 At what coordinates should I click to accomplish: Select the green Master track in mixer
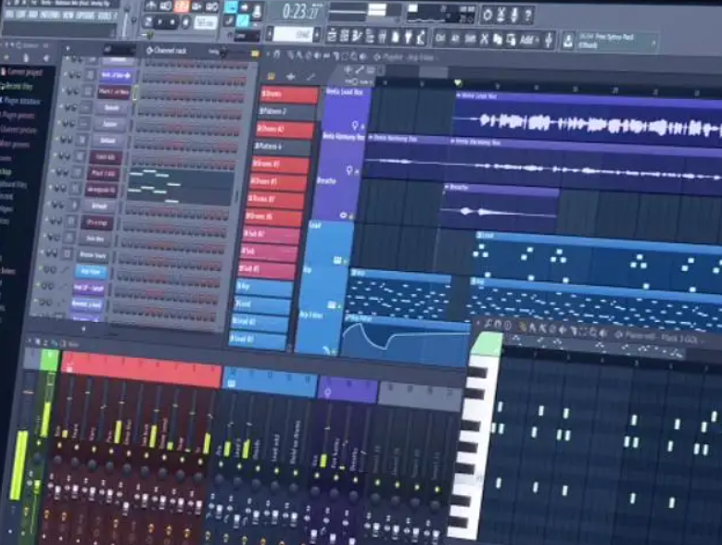click(x=50, y=361)
